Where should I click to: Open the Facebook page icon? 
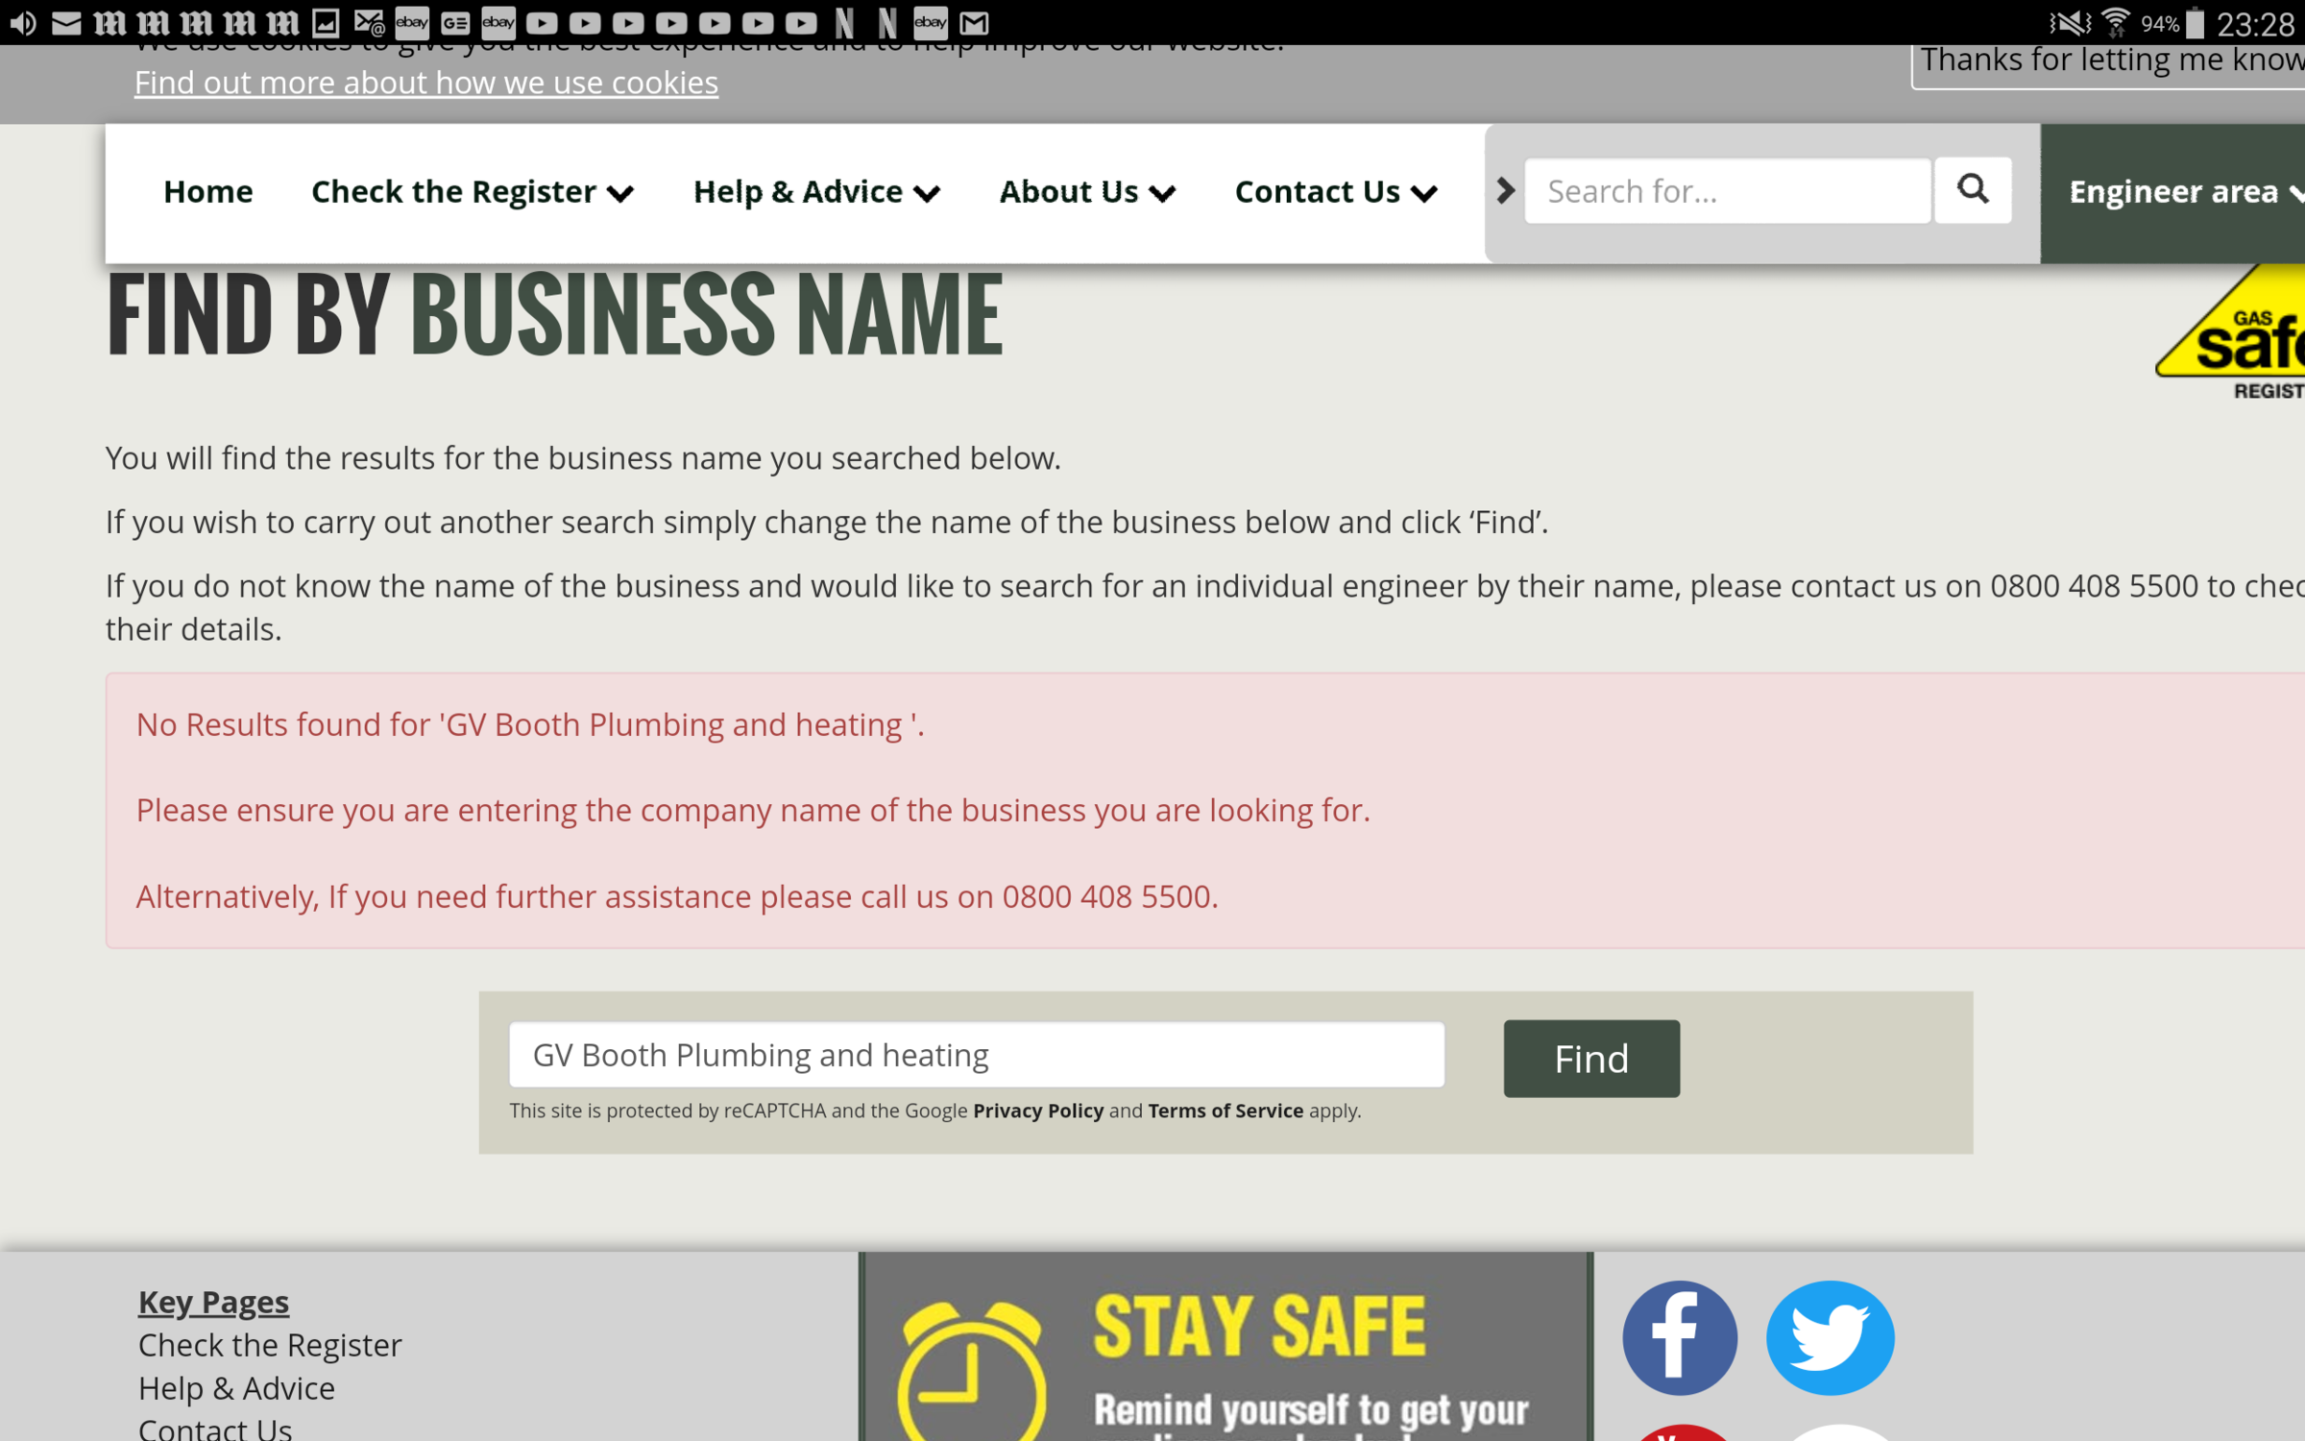pyautogui.click(x=1679, y=1335)
